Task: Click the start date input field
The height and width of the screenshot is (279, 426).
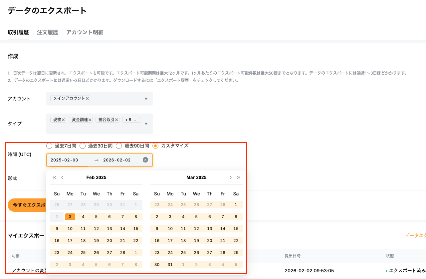Action: 68,160
